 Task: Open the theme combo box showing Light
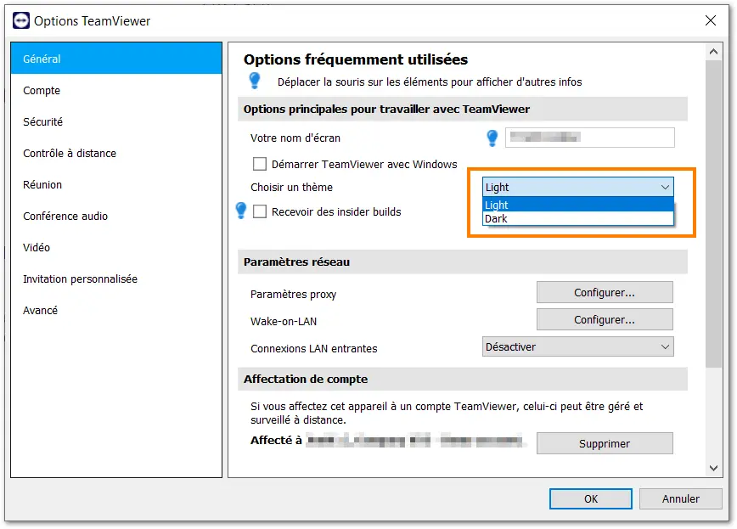pos(577,187)
